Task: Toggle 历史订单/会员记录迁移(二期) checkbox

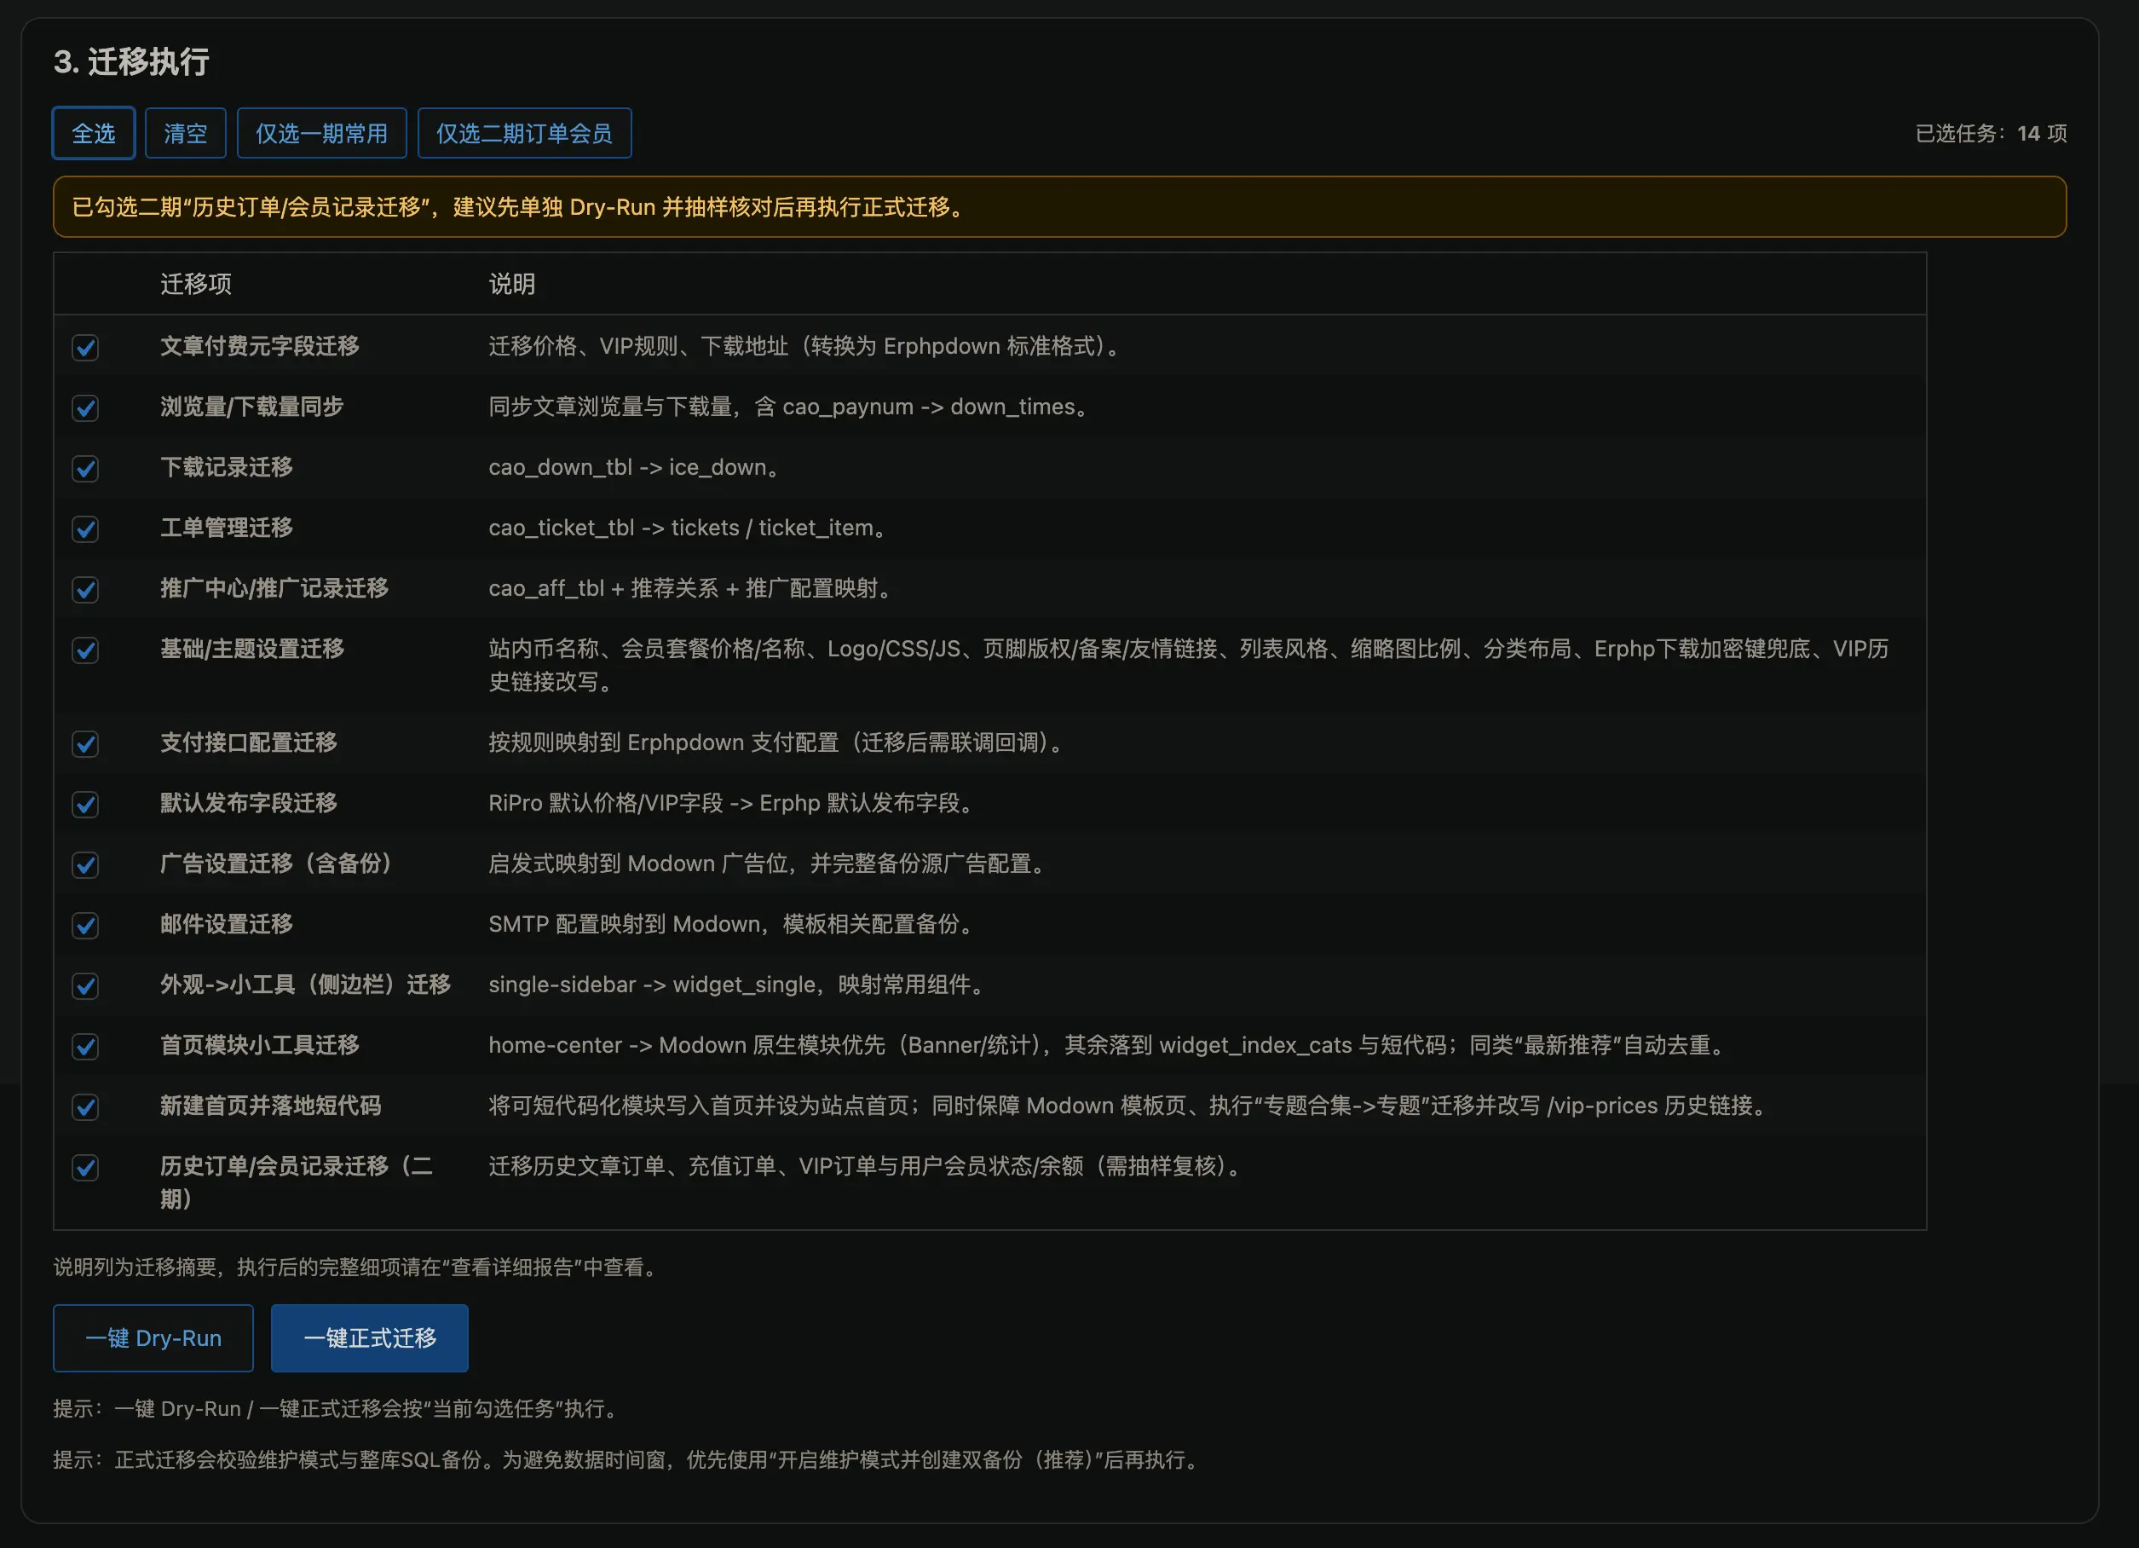Action: pos(85,1168)
